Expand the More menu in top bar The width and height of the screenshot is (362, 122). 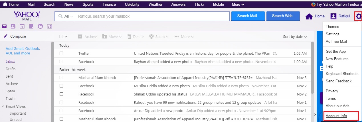238,4
